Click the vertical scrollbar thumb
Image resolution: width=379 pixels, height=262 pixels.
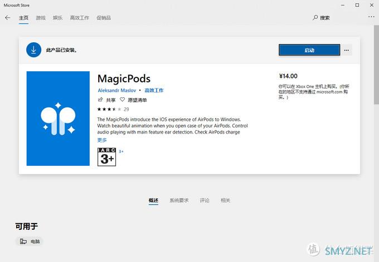click(376, 65)
